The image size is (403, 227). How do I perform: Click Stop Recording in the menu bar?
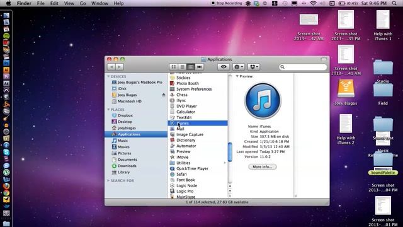pyautogui.click(x=227, y=3)
